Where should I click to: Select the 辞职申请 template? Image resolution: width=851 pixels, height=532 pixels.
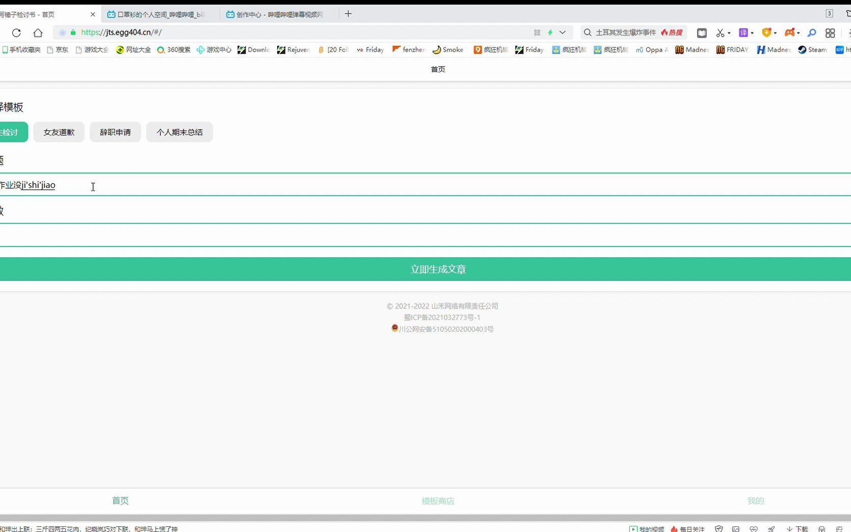pyautogui.click(x=115, y=132)
